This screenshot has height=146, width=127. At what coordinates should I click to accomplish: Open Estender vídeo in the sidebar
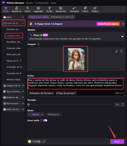pyautogui.click(x=14, y=48)
